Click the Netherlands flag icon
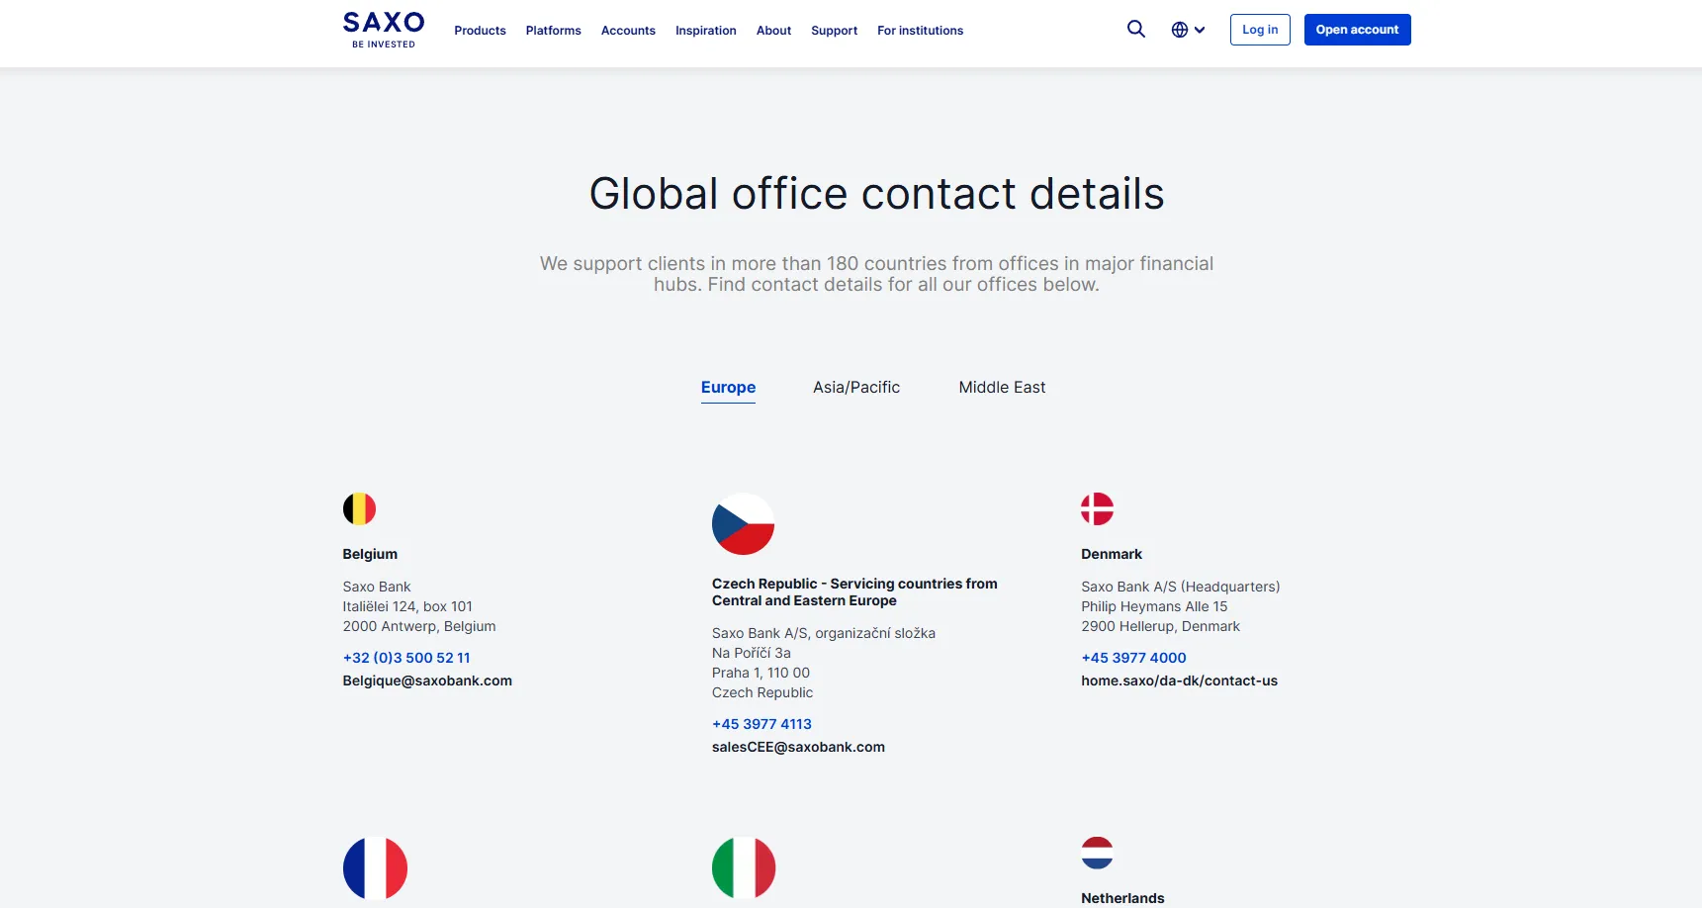 [1098, 854]
